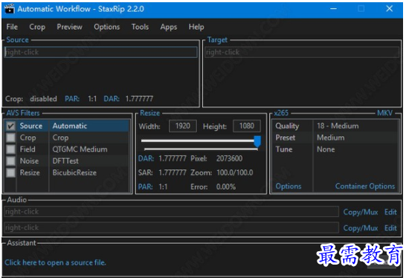Click the StaxRip clapperboard title bar icon
This screenshot has height=278, width=409.
click(x=10, y=9)
